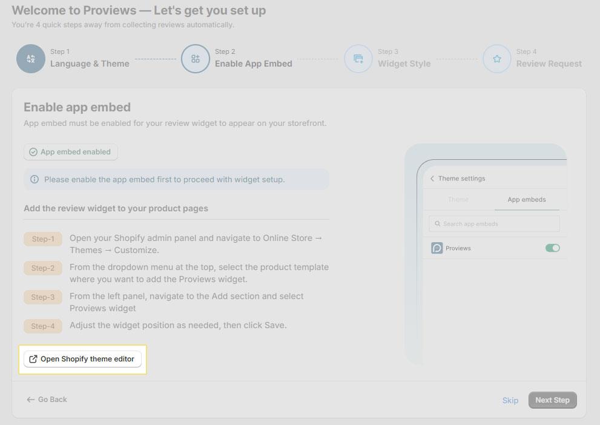Click 'Add the review widget to your product pages' heading
The image size is (600, 425).
tap(116, 208)
